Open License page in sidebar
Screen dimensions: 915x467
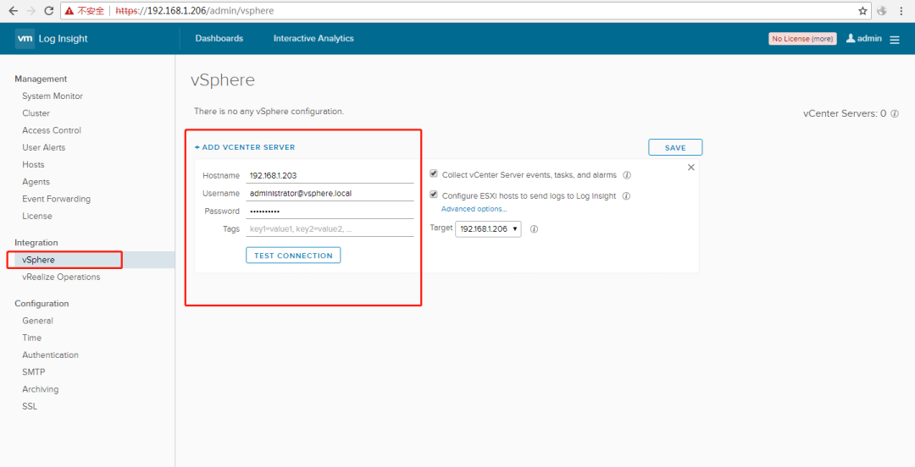pyautogui.click(x=37, y=216)
